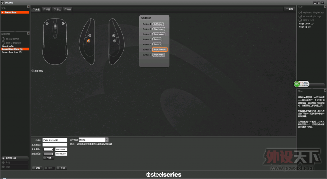
Task: Click Button 6 Page Down (1) assignment
Action: click(x=160, y=49)
